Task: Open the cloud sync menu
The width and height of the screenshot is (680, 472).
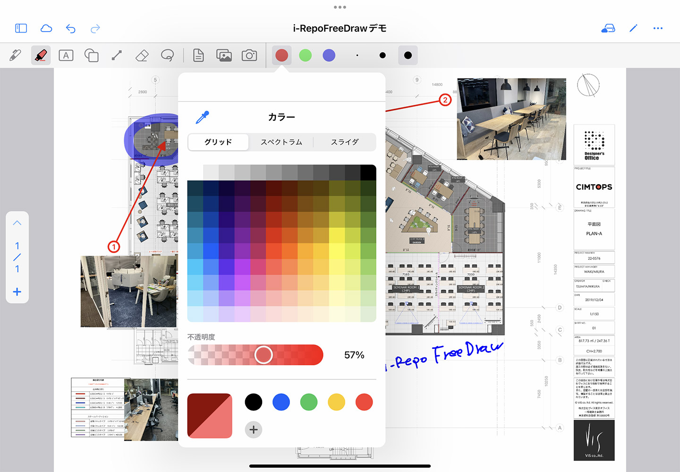Action: coord(46,29)
